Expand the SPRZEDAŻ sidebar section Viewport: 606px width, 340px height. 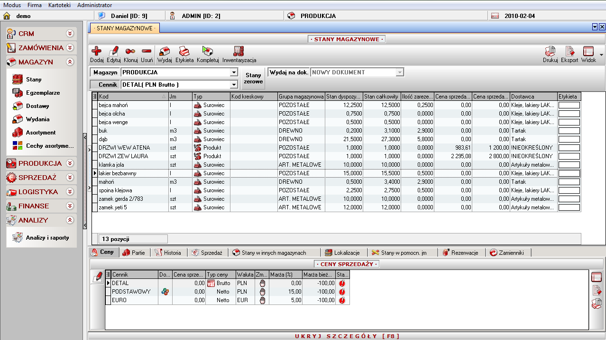[70, 178]
